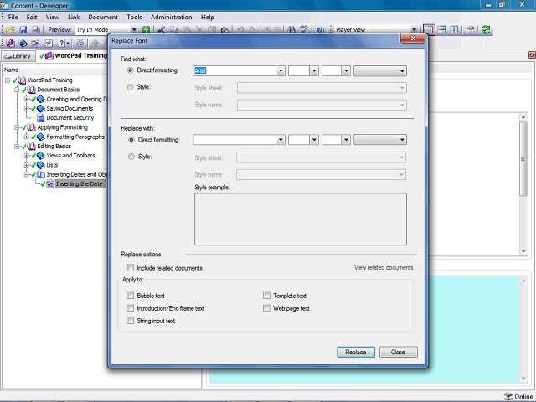536x402 pixels.
Task: Click the boxed question mark toolbar icon
Action: tap(49, 43)
